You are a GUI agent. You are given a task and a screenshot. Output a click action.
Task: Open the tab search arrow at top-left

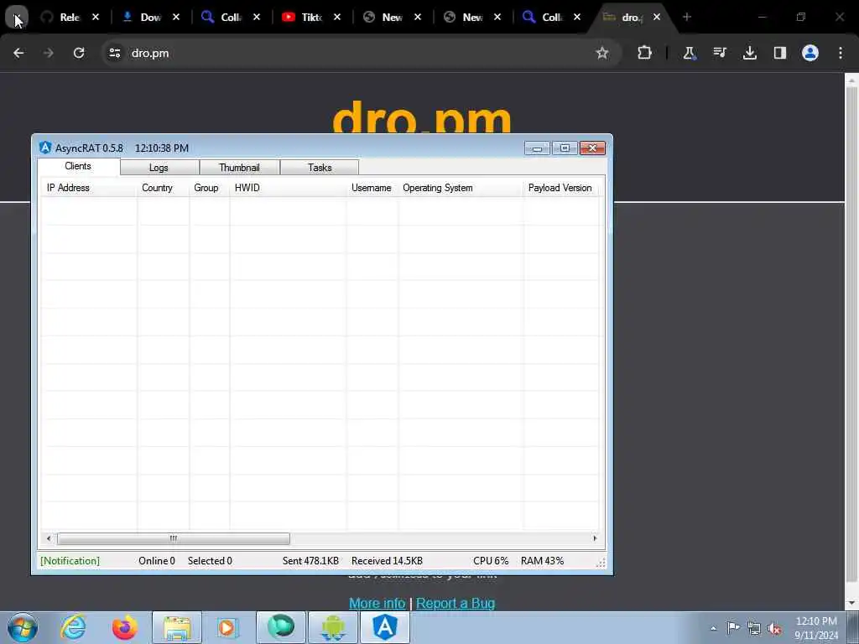click(x=17, y=18)
